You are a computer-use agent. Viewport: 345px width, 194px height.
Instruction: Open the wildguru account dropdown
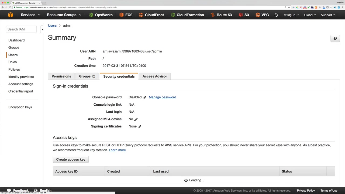292,15
